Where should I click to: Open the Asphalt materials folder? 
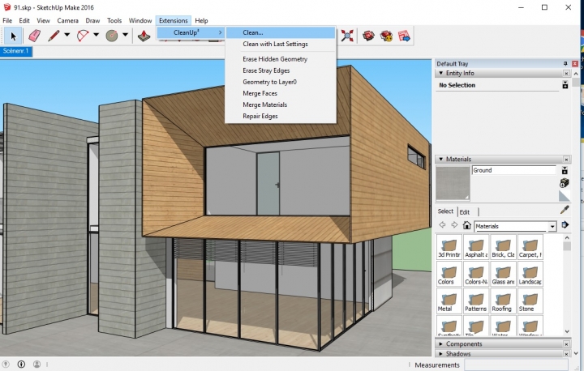[x=476, y=247]
